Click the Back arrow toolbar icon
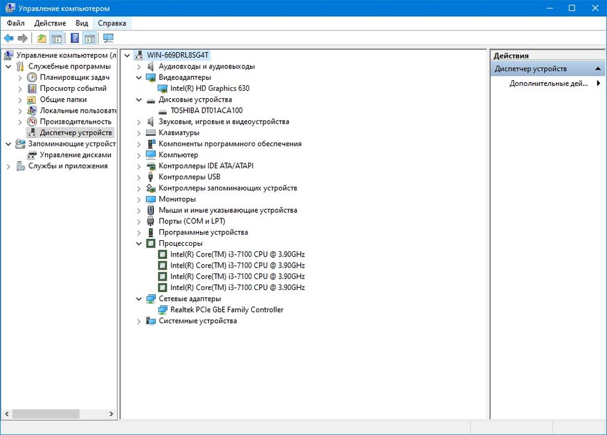This screenshot has width=607, height=435. (9, 39)
